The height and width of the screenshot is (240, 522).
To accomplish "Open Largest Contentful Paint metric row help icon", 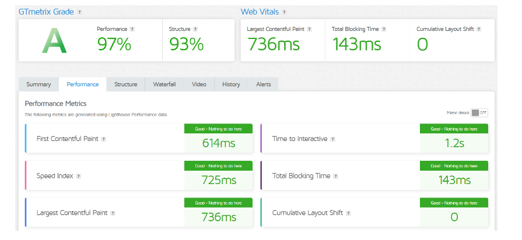I will click(x=113, y=213).
